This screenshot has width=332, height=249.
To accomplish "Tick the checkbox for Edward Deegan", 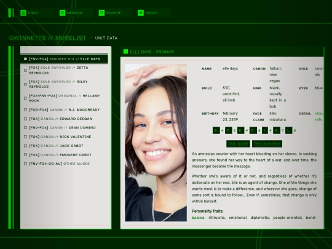I will (x=25, y=119).
